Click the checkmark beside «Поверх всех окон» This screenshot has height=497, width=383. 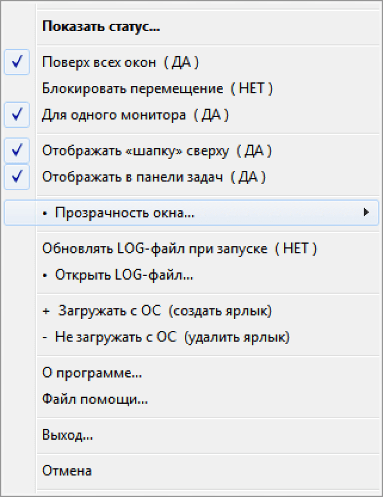point(17,62)
